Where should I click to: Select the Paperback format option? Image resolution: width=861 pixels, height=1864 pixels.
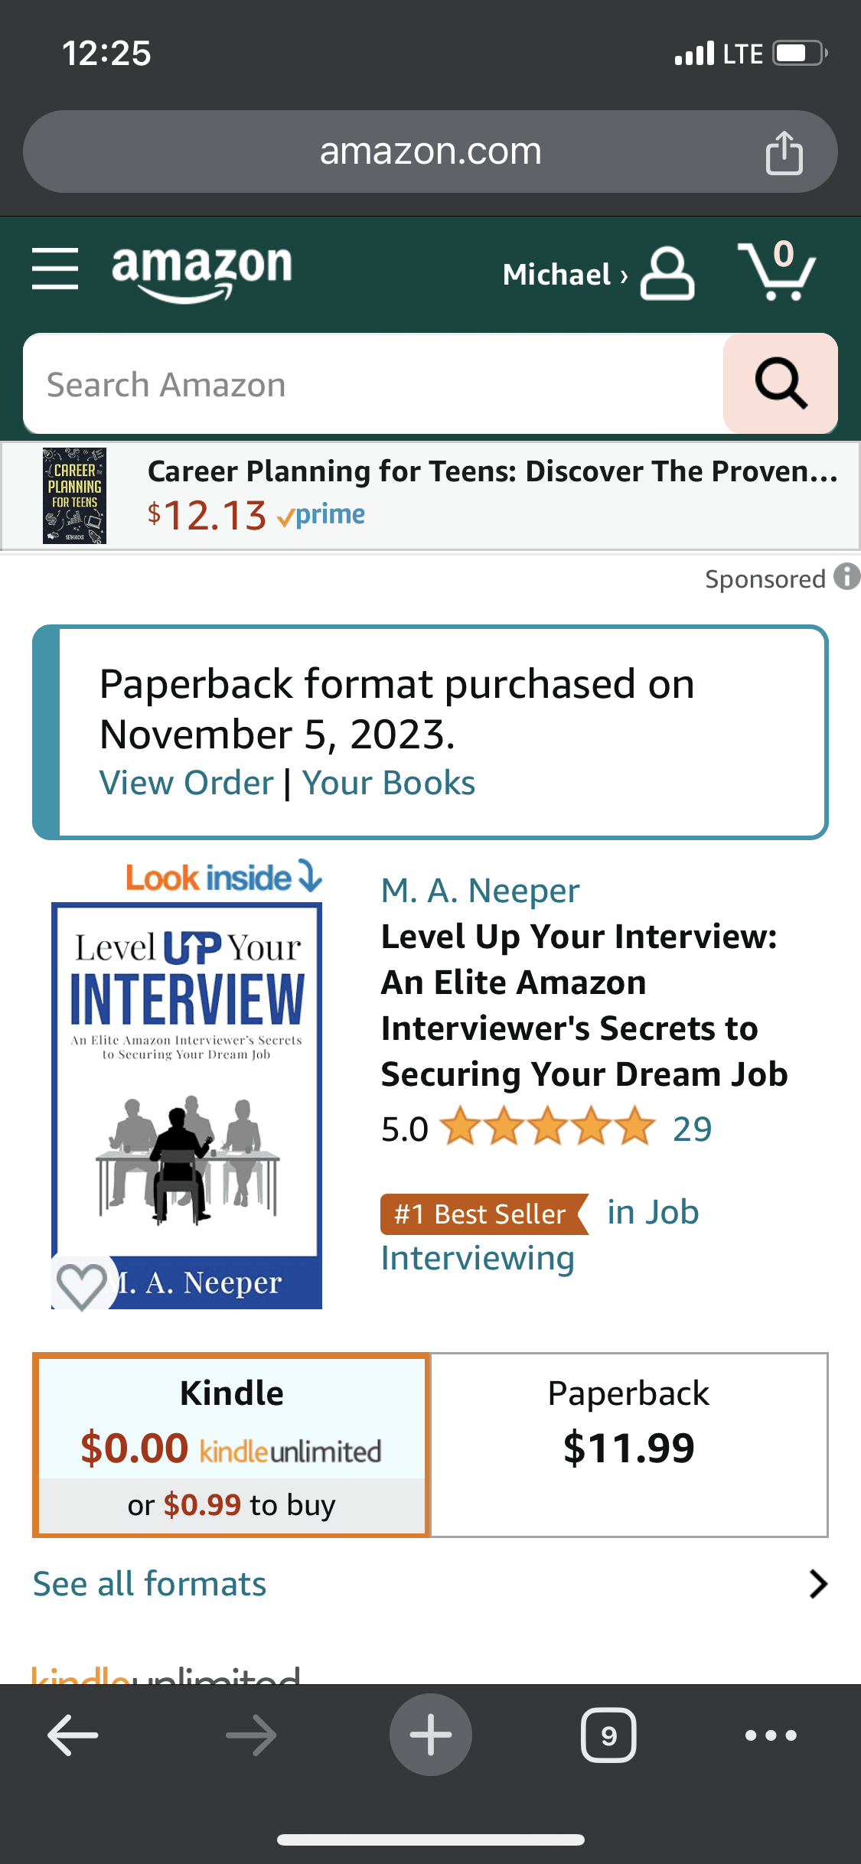click(x=629, y=1445)
